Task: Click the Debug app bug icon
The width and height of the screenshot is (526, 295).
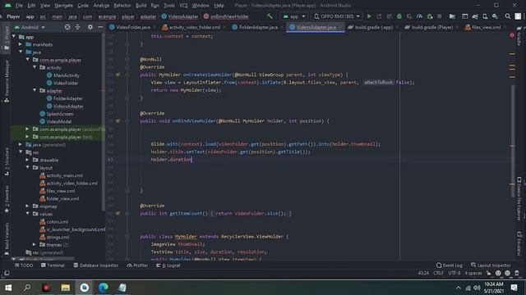Action: coord(399,16)
